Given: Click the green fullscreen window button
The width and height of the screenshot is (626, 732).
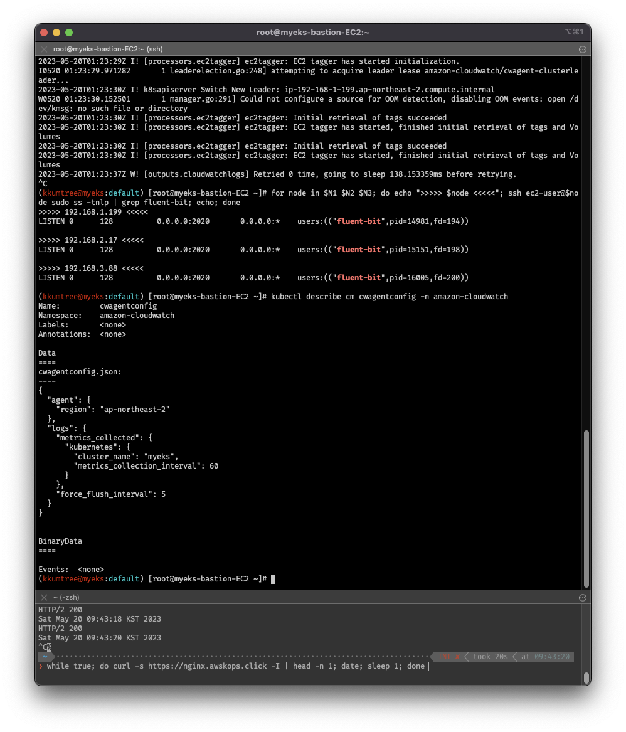Looking at the screenshot, I should (69, 32).
